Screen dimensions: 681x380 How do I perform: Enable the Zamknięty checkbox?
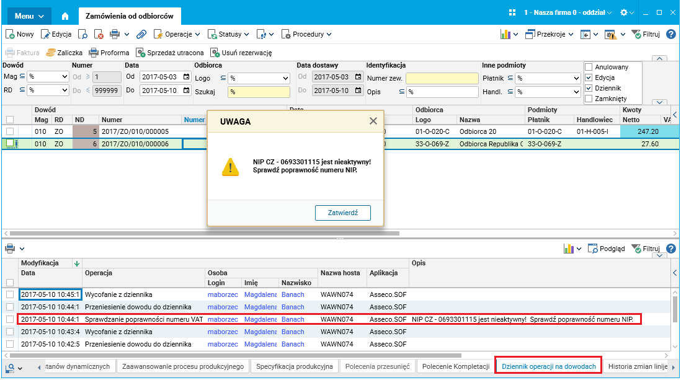pos(589,99)
